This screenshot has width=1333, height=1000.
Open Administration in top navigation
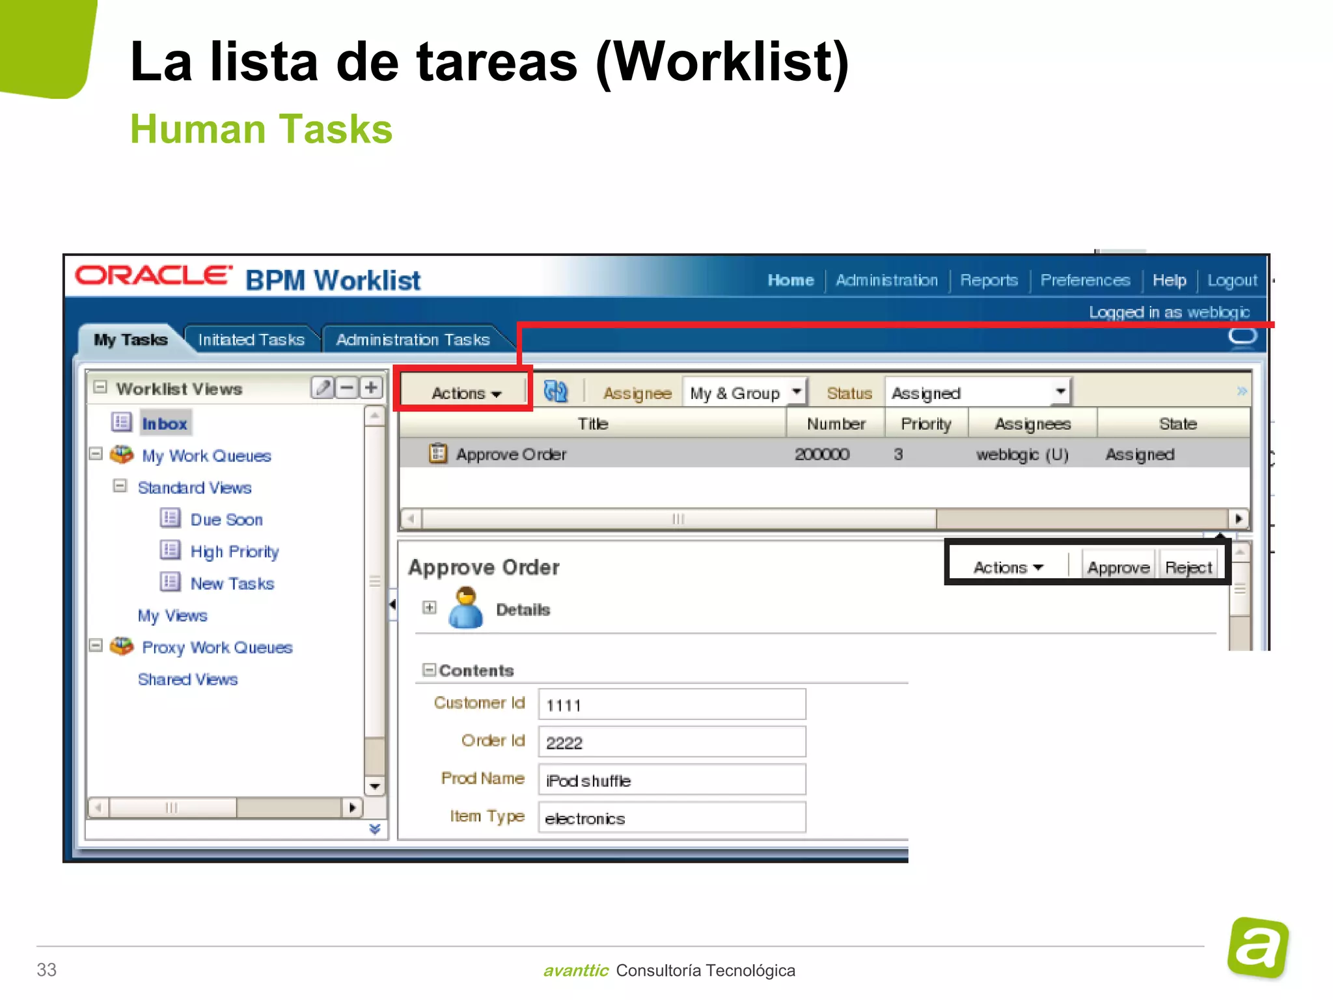886,281
